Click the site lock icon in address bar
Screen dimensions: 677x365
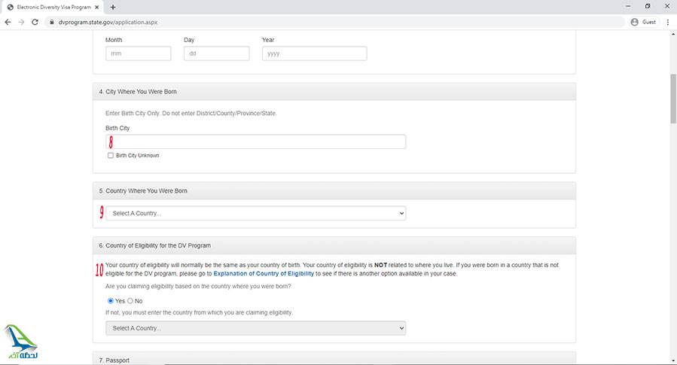point(52,23)
